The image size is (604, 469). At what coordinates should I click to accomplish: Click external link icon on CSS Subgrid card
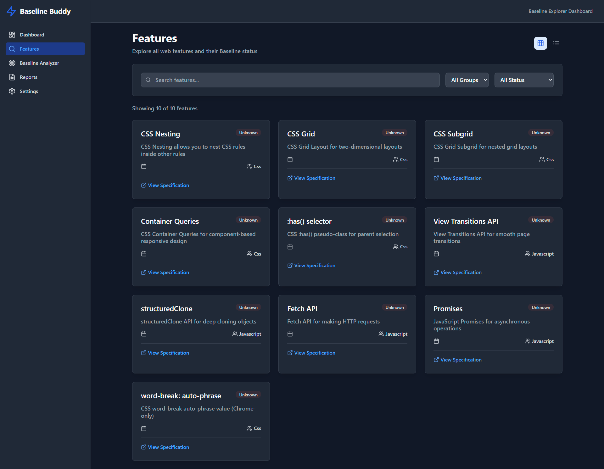click(436, 178)
